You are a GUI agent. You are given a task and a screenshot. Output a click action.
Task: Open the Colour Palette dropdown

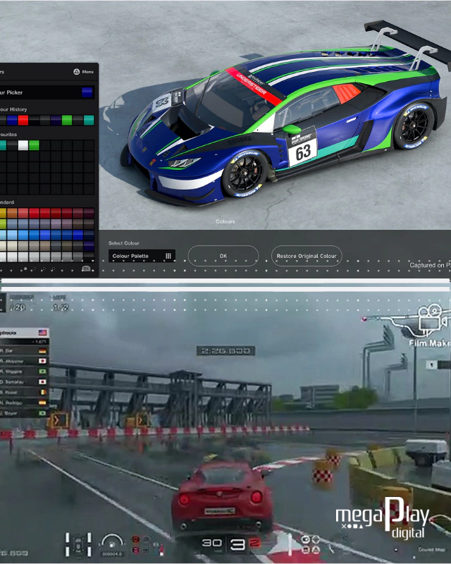pos(142,256)
